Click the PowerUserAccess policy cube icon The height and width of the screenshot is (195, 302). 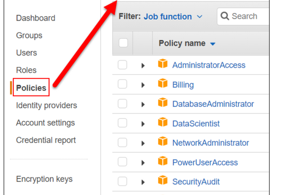tap(163, 161)
